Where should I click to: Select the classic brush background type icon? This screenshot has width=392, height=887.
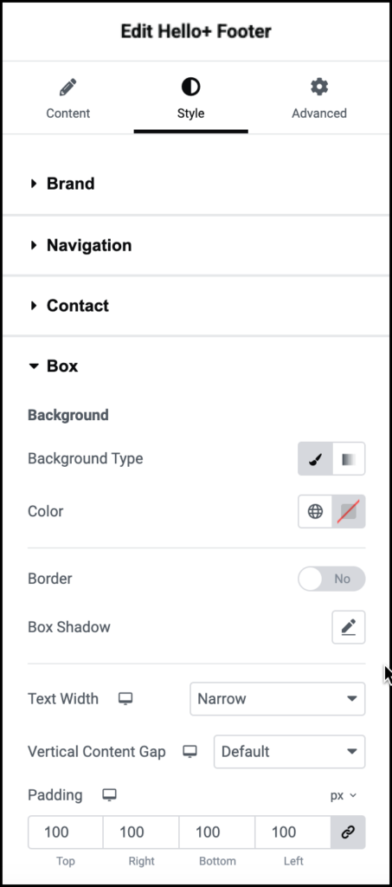(x=315, y=459)
